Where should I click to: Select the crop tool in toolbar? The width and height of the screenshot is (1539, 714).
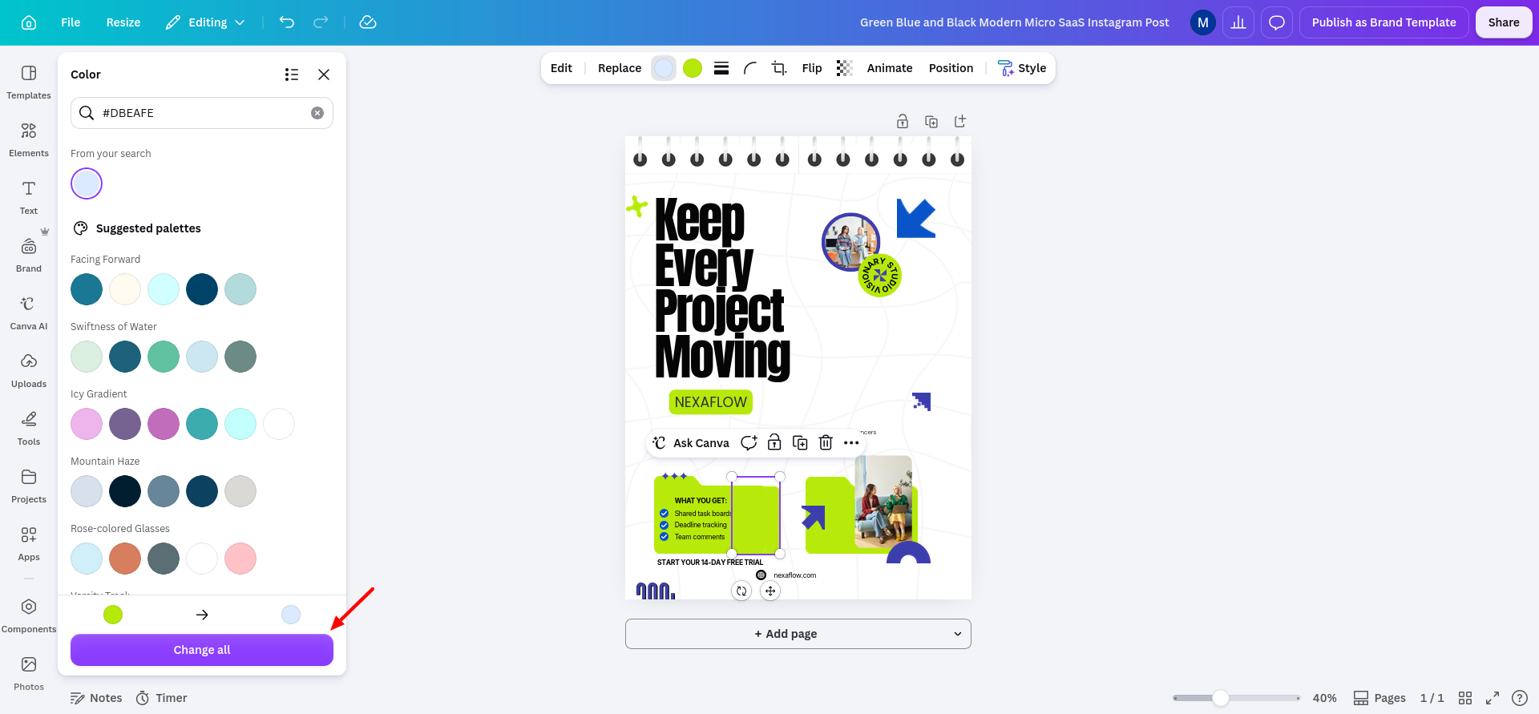779,68
